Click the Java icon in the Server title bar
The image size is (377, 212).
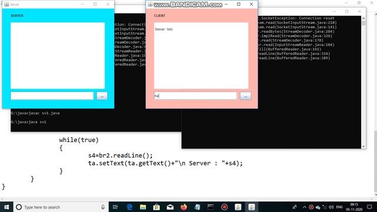6,4
